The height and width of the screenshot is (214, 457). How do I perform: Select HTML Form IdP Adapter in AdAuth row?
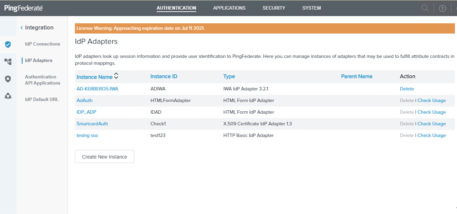[249, 100]
